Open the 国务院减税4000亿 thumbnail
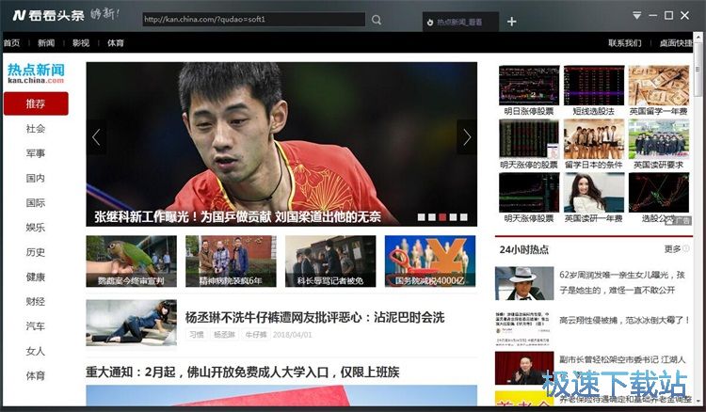The image size is (706, 412). pos(430,261)
